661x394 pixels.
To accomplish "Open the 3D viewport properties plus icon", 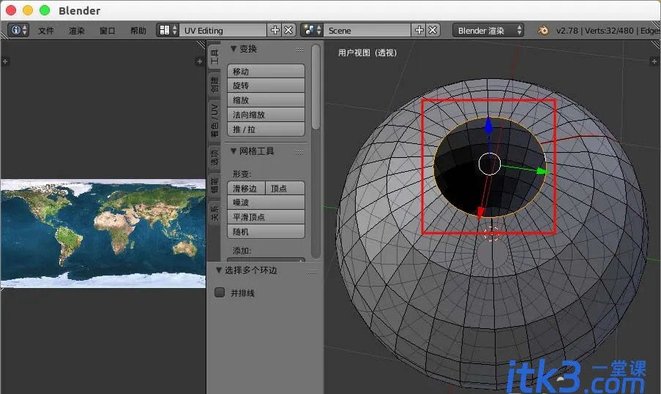I will pyautogui.click(x=654, y=61).
